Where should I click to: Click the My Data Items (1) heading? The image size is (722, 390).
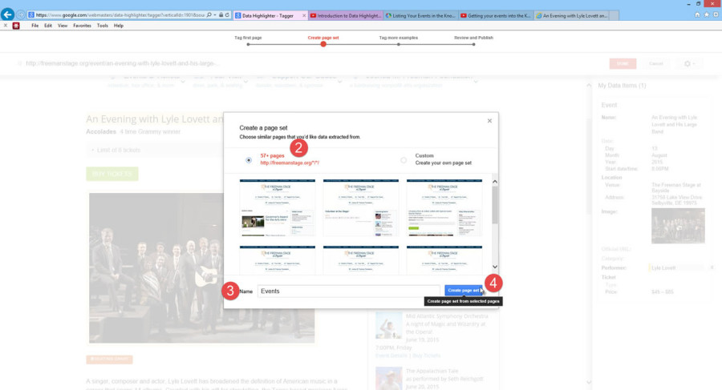click(622, 86)
